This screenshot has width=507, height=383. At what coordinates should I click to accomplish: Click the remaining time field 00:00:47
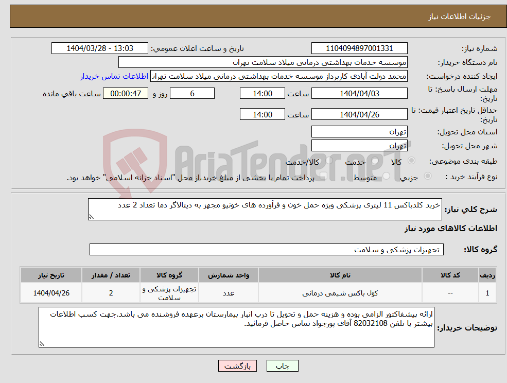pyautogui.click(x=126, y=94)
